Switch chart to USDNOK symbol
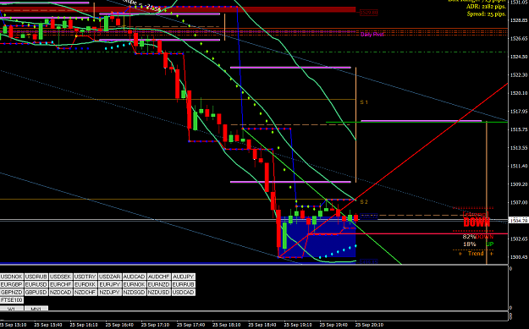The width and height of the screenshot is (529, 329). pos(12,277)
